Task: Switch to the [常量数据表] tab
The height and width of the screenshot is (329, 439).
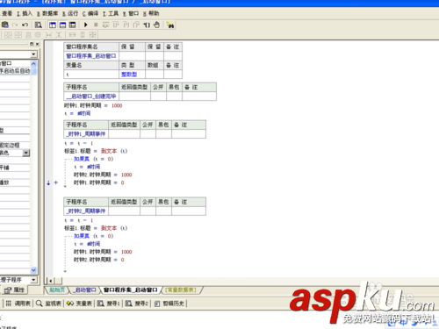Action: [181, 290]
